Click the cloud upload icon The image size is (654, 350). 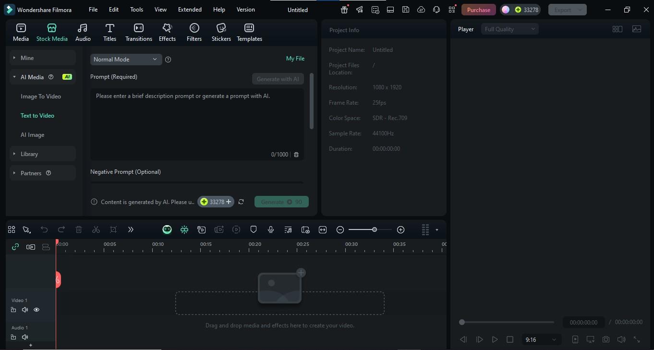coord(421,10)
